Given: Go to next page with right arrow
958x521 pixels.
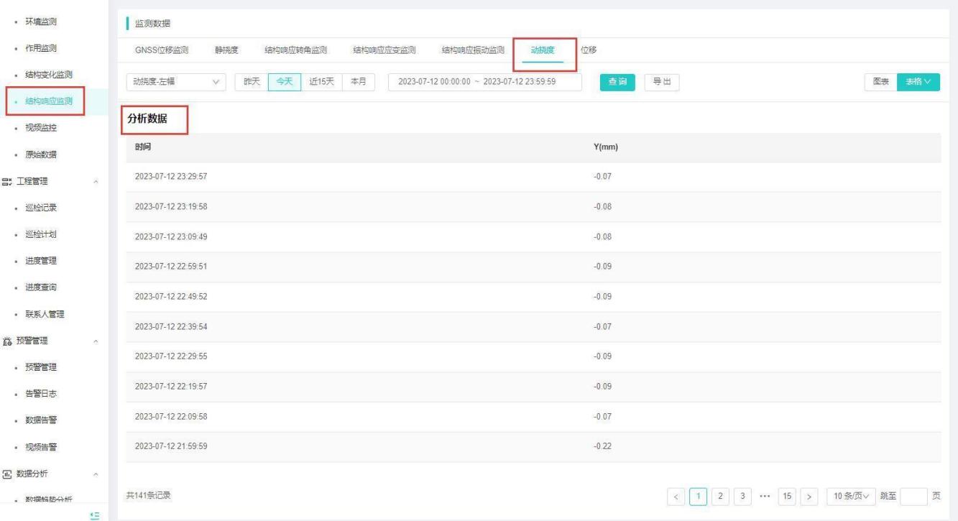Looking at the screenshot, I should [810, 497].
